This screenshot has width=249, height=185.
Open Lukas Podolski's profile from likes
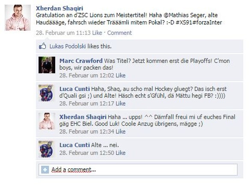pyautogui.click(x=68, y=46)
